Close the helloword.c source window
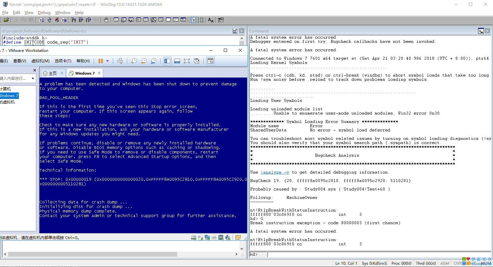 pyautogui.click(x=242, y=31)
